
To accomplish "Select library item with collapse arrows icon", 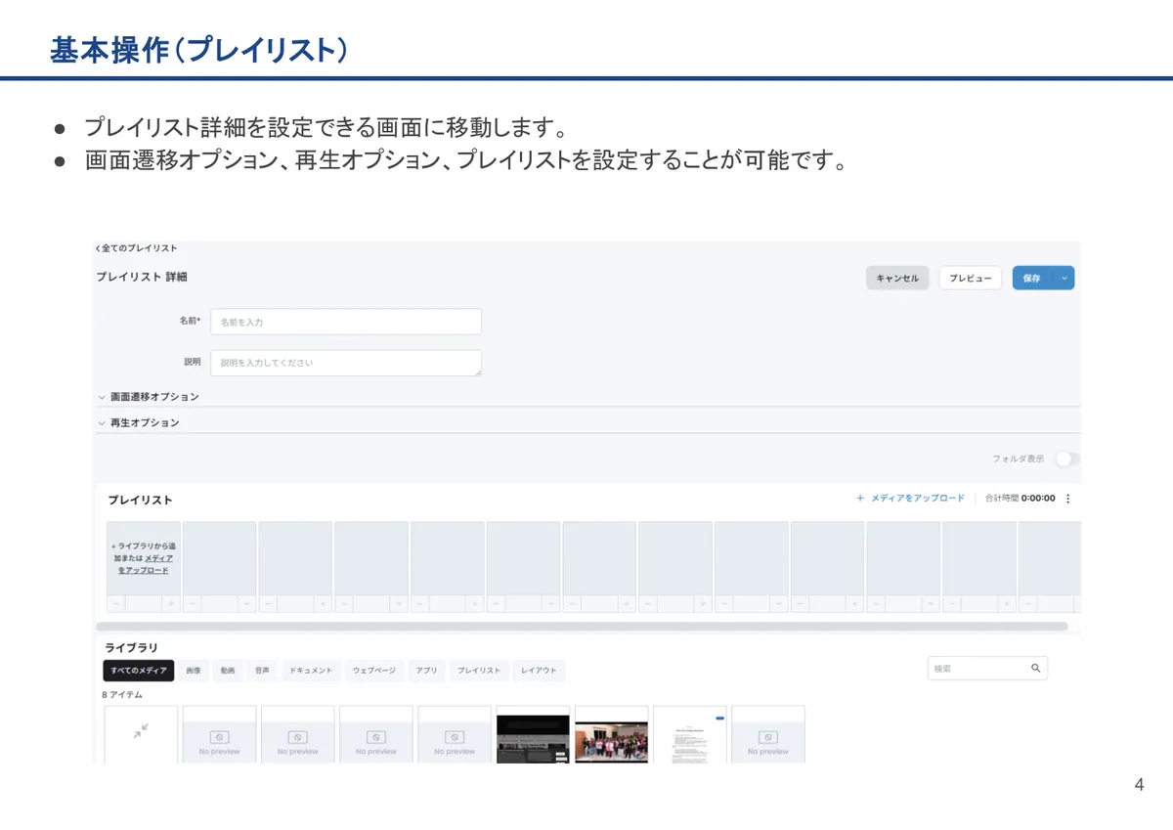I will [142, 734].
